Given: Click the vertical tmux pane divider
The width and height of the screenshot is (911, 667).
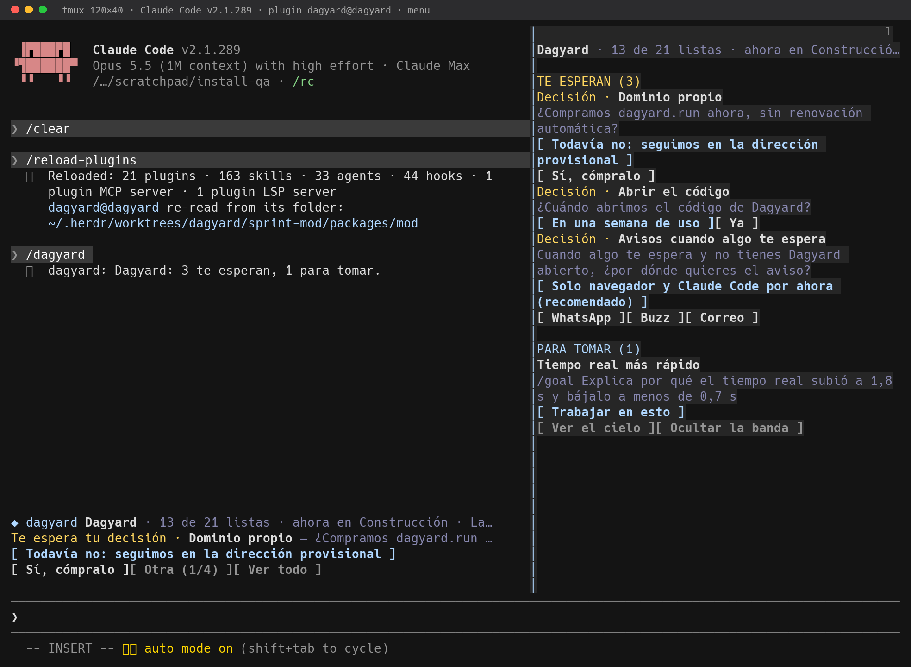Looking at the screenshot, I should pos(533,309).
